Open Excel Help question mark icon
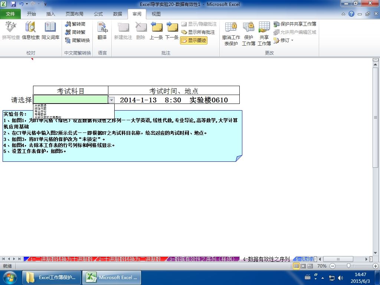 point(351,14)
